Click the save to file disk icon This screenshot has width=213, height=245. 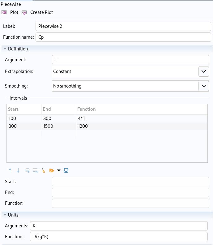tap(66, 170)
